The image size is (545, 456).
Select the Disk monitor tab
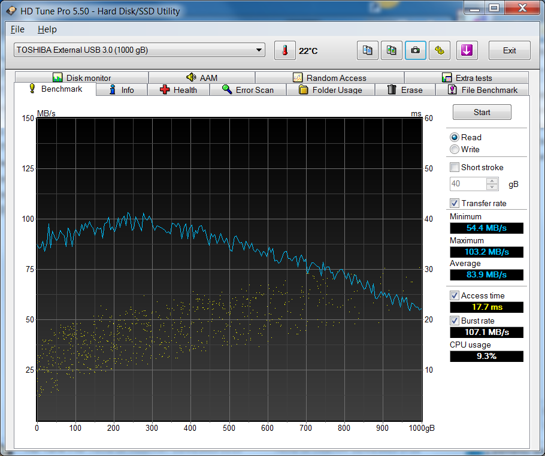[x=81, y=77]
